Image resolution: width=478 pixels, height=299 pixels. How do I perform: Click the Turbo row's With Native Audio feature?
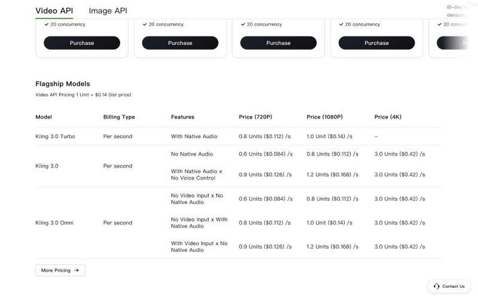pyautogui.click(x=194, y=136)
